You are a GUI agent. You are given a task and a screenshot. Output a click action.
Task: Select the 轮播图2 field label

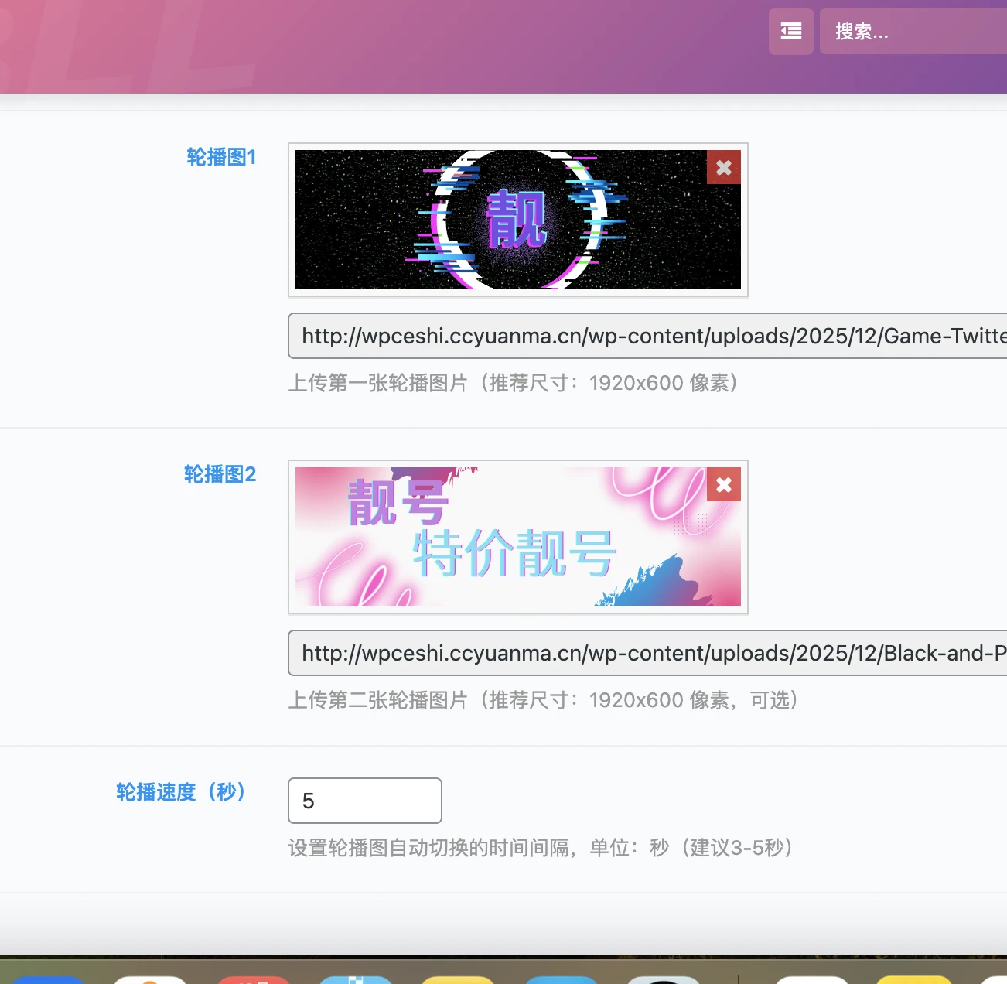tap(221, 474)
